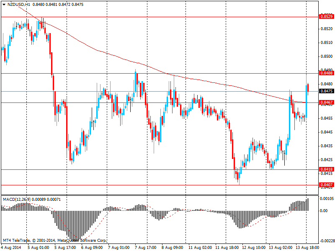
Task: Select the 0.8500 price scale value
Action: [x=327, y=56]
